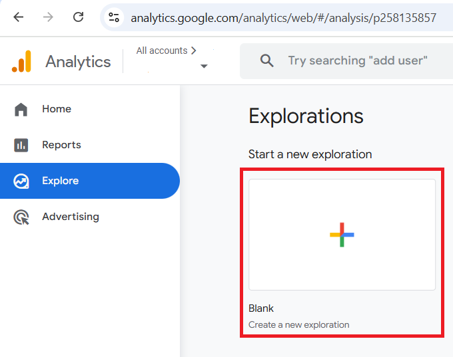
Task: Focus the "Try searching" search field
Action: [357, 61]
